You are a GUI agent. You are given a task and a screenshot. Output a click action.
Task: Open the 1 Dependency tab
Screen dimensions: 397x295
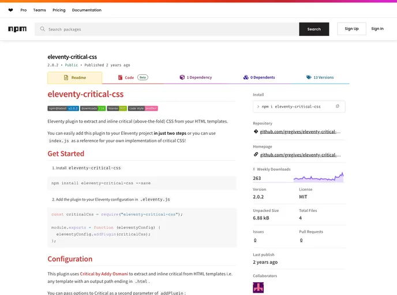click(x=196, y=77)
